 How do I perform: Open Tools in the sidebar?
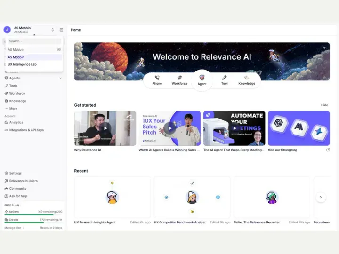click(13, 86)
